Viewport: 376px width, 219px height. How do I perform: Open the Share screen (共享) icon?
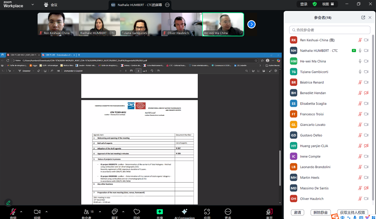click(160, 212)
